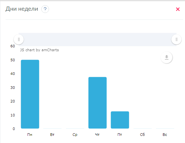The height and width of the screenshot is (143, 185).
Task: Click the Ср axis label
Action: click(75, 135)
